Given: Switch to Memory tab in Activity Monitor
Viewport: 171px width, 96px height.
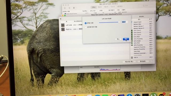Looking at the screenshot, I should tap(100, 7).
